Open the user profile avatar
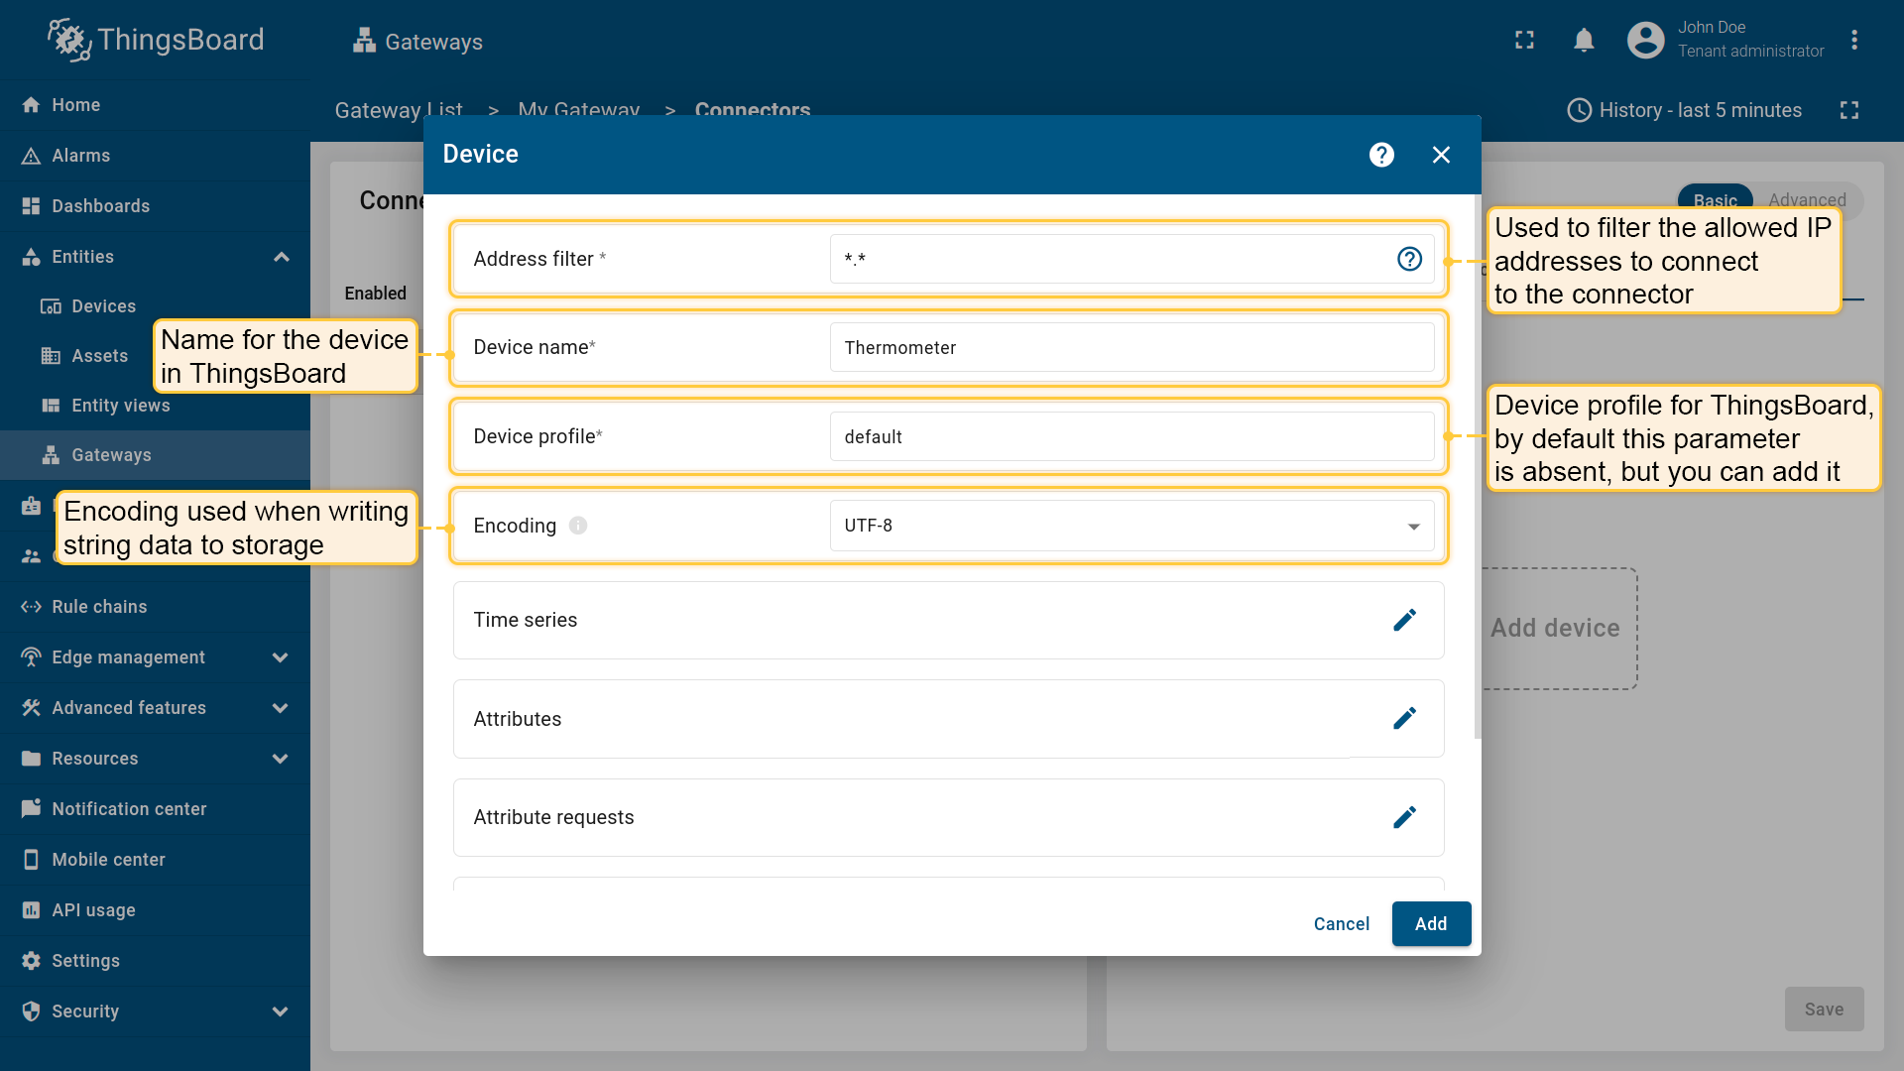This screenshot has height=1071, width=1904. point(1645,41)
